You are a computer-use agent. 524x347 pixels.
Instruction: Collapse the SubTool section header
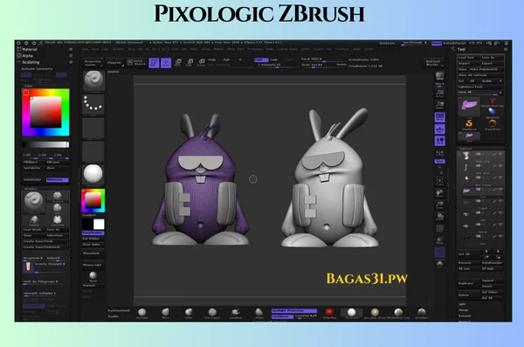[465, 149]
